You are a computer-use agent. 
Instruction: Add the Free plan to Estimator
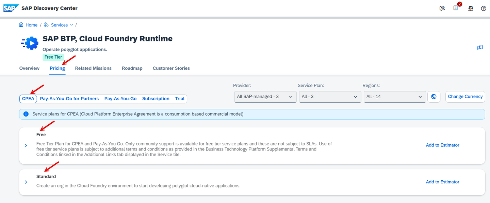tap(443, 145)
